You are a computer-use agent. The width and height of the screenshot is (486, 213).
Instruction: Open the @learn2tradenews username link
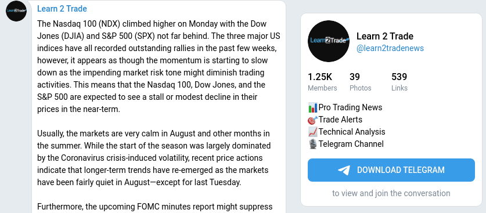point(390,49)
